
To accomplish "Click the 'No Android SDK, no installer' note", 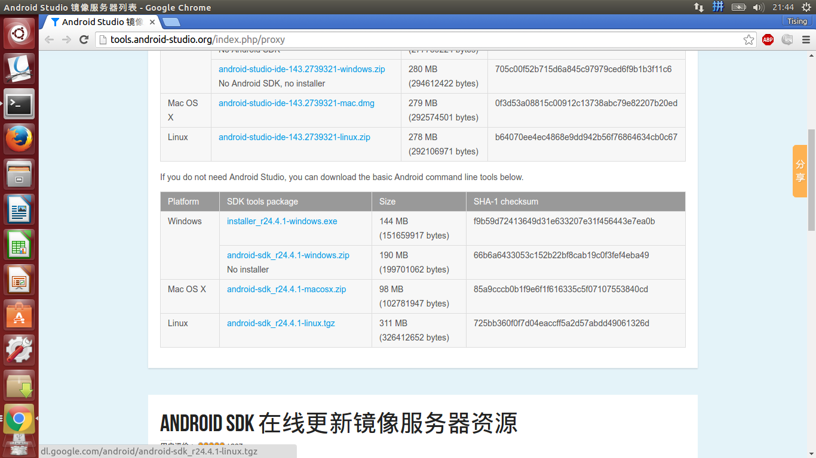I will pos(272,83).
